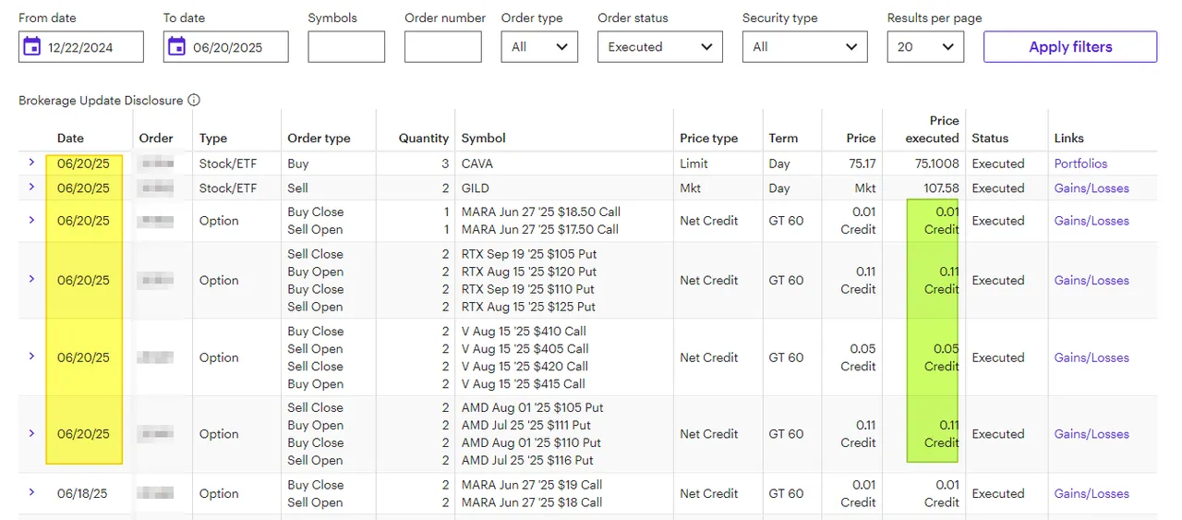Click the From date field 12/22/2024
1182x520 pixels.
point(81,47)
